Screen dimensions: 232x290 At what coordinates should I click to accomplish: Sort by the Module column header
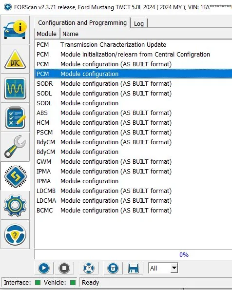point(47,34)
